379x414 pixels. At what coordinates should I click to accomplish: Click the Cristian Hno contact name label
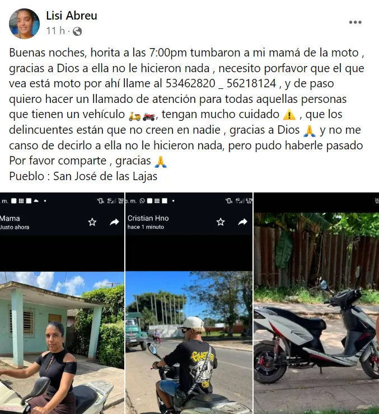(148, 218)
